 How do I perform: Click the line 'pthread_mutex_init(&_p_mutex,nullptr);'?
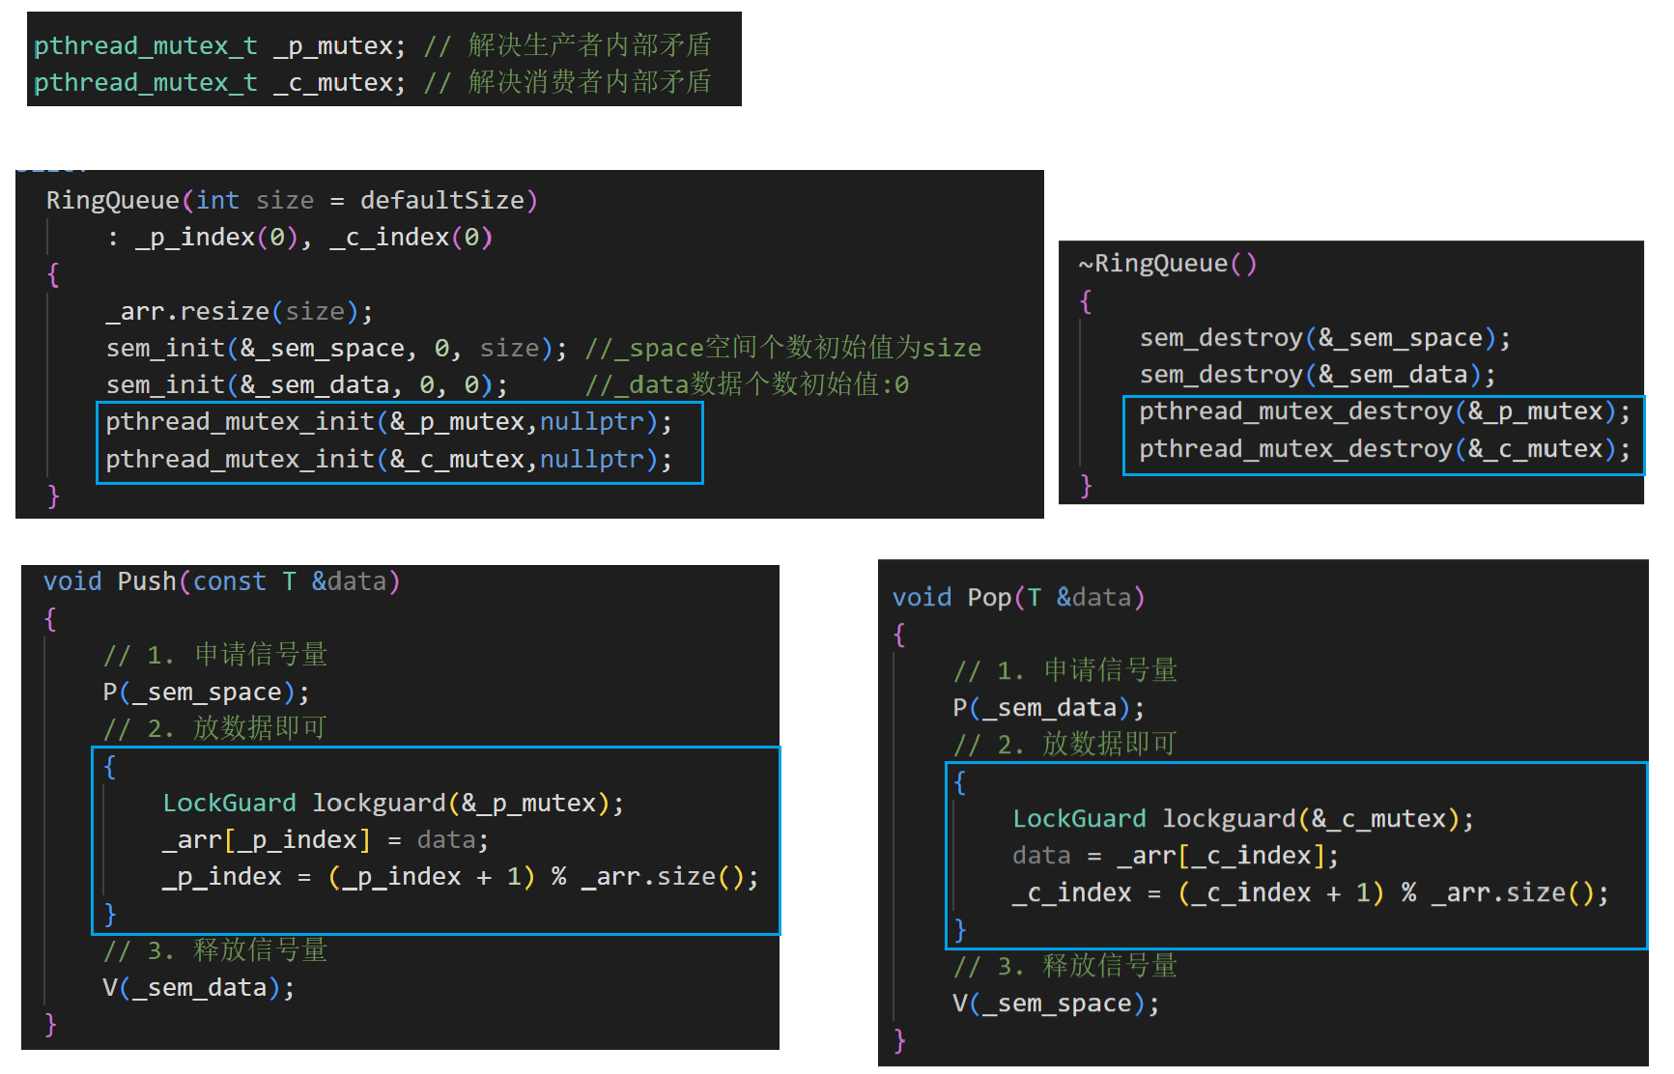pyautogui.click(x=389, y=422)
